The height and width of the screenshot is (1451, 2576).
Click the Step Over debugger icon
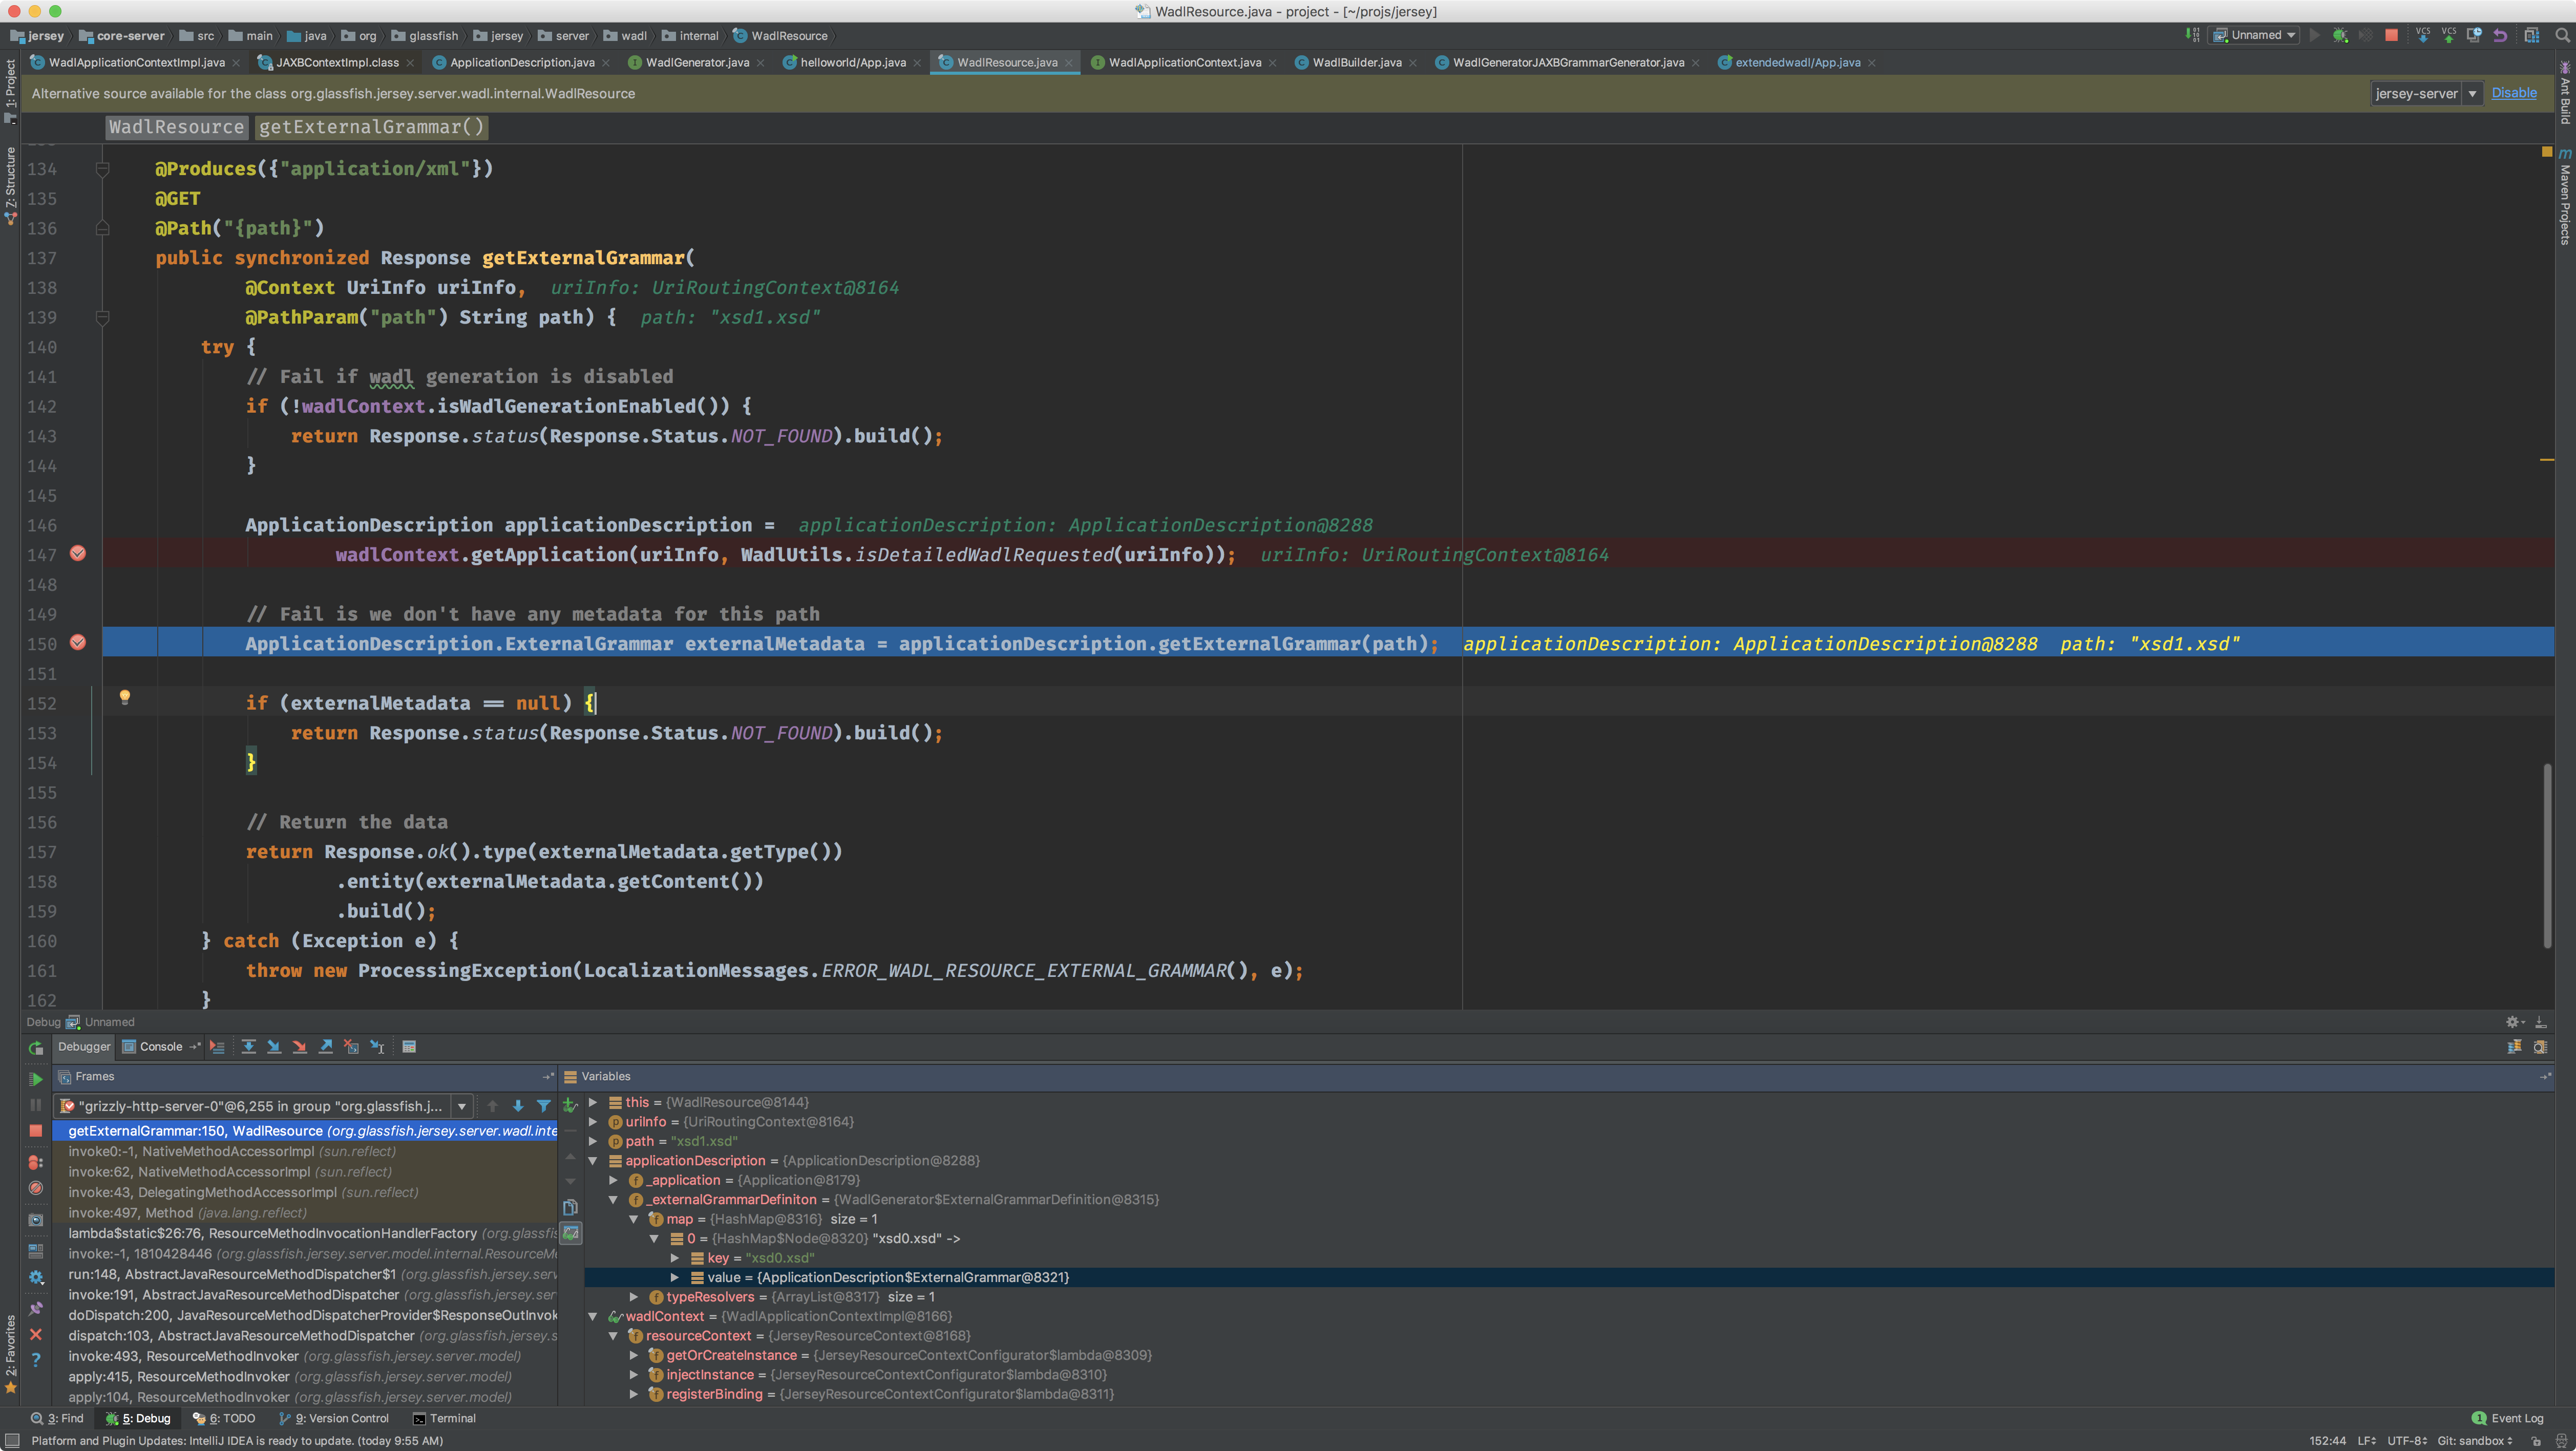tap(248, 1046)
